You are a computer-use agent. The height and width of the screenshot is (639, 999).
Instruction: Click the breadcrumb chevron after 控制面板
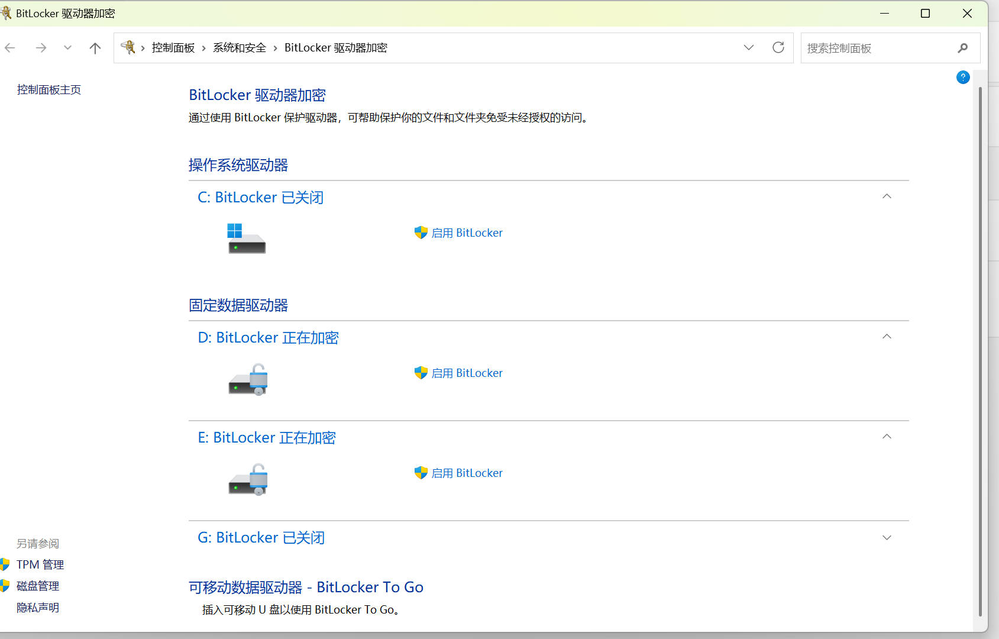click(x=204, y=48)
